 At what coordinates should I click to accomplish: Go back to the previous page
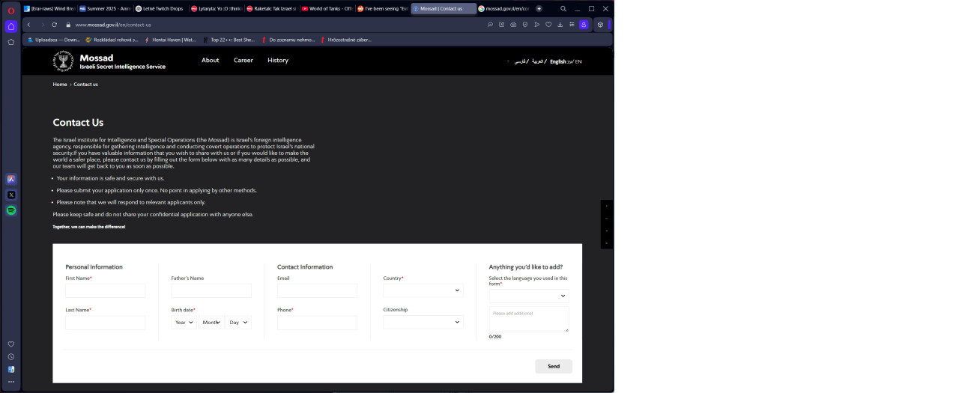(x=28, y=25)
